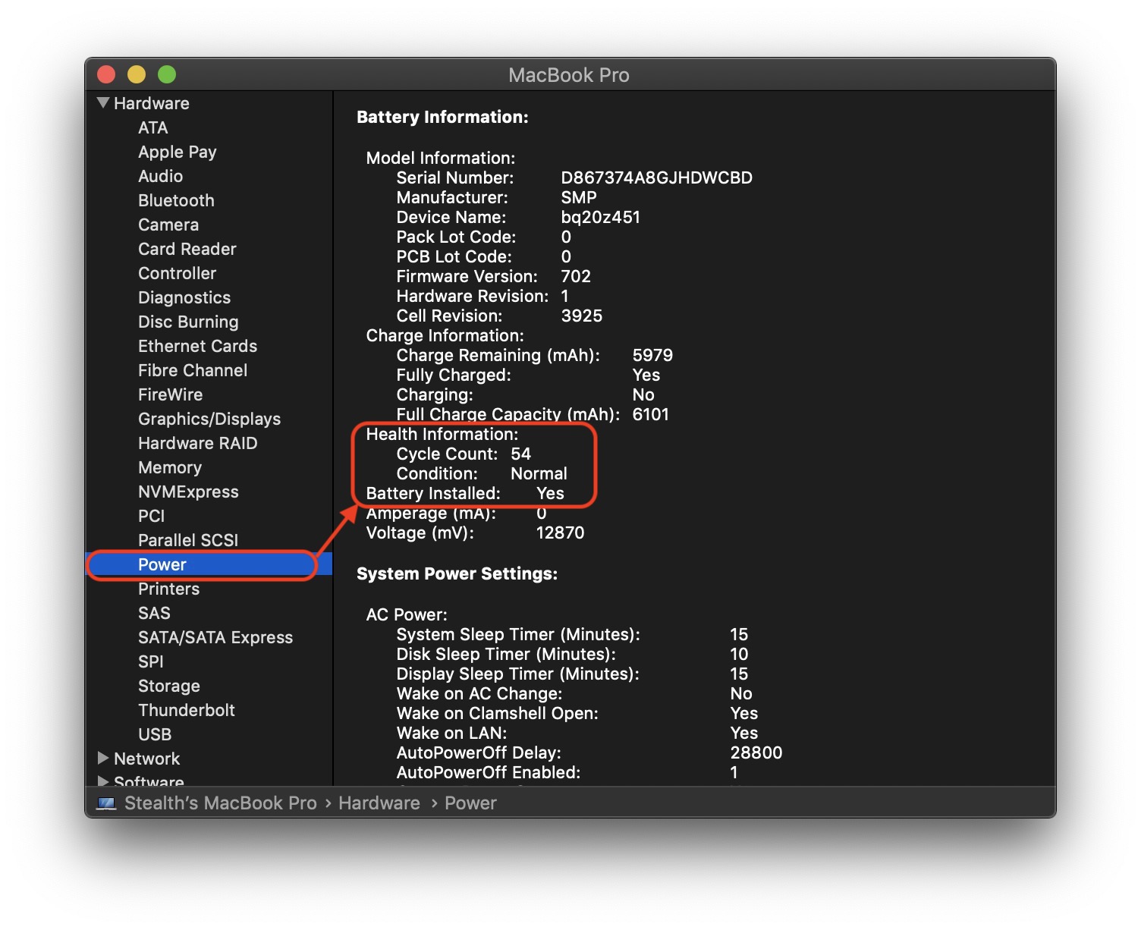Screen dimensions: 1141x930
Task: Open the NVMExpress entry
Action: pos(188,492)
